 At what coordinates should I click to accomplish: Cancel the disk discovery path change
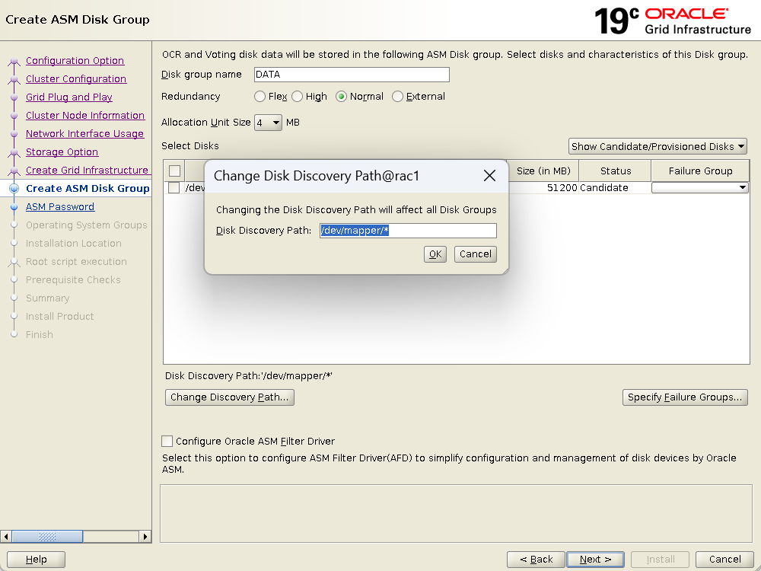click(x=475, y=254)
